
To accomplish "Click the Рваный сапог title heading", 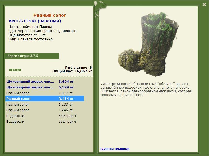I will point(50,15).
